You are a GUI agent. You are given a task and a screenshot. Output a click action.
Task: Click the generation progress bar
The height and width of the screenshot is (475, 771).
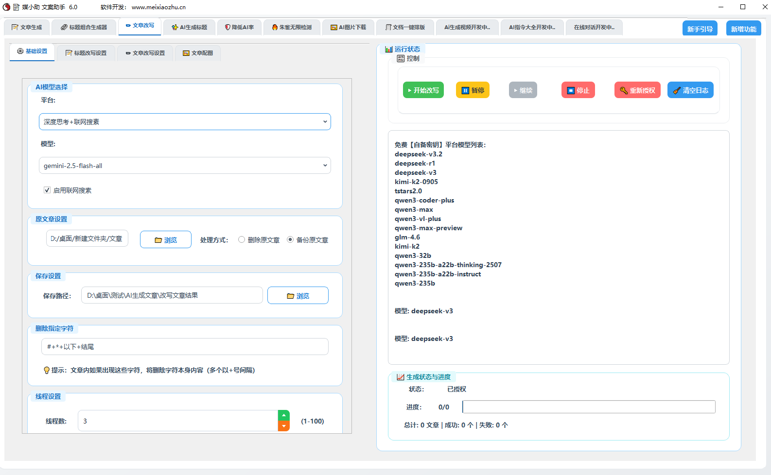588,407
